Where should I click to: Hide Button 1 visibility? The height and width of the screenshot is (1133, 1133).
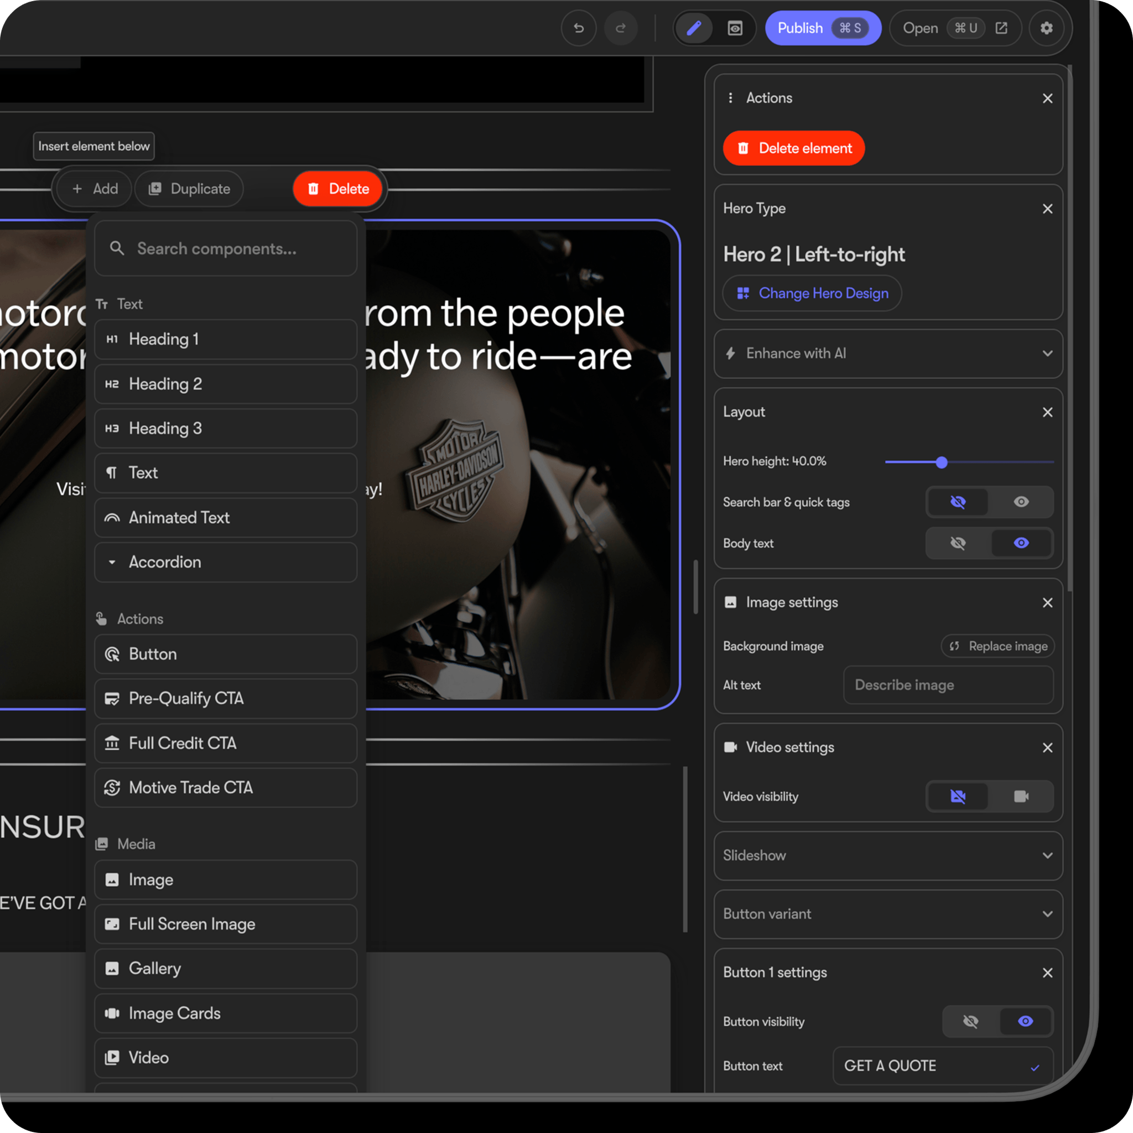point(970,1022)
